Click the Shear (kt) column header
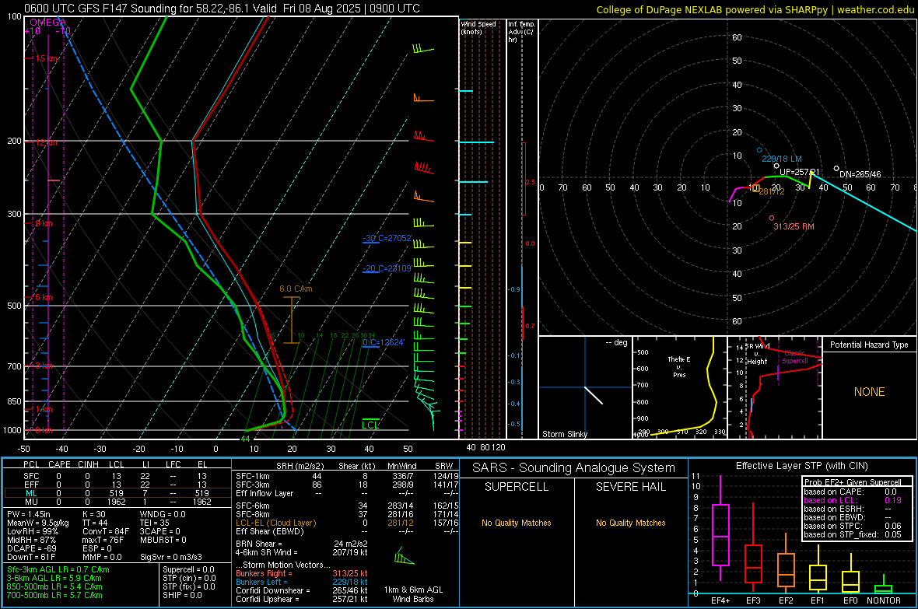The image size is (918, 609). pyautogui.click(x=357, y=466)
